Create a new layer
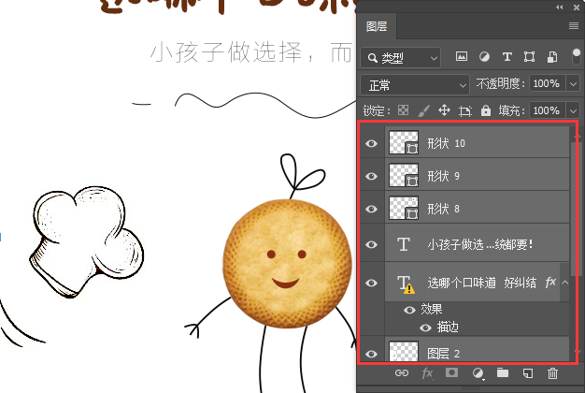This screenshot has width=585, height=393. click(x=528, y=373)
